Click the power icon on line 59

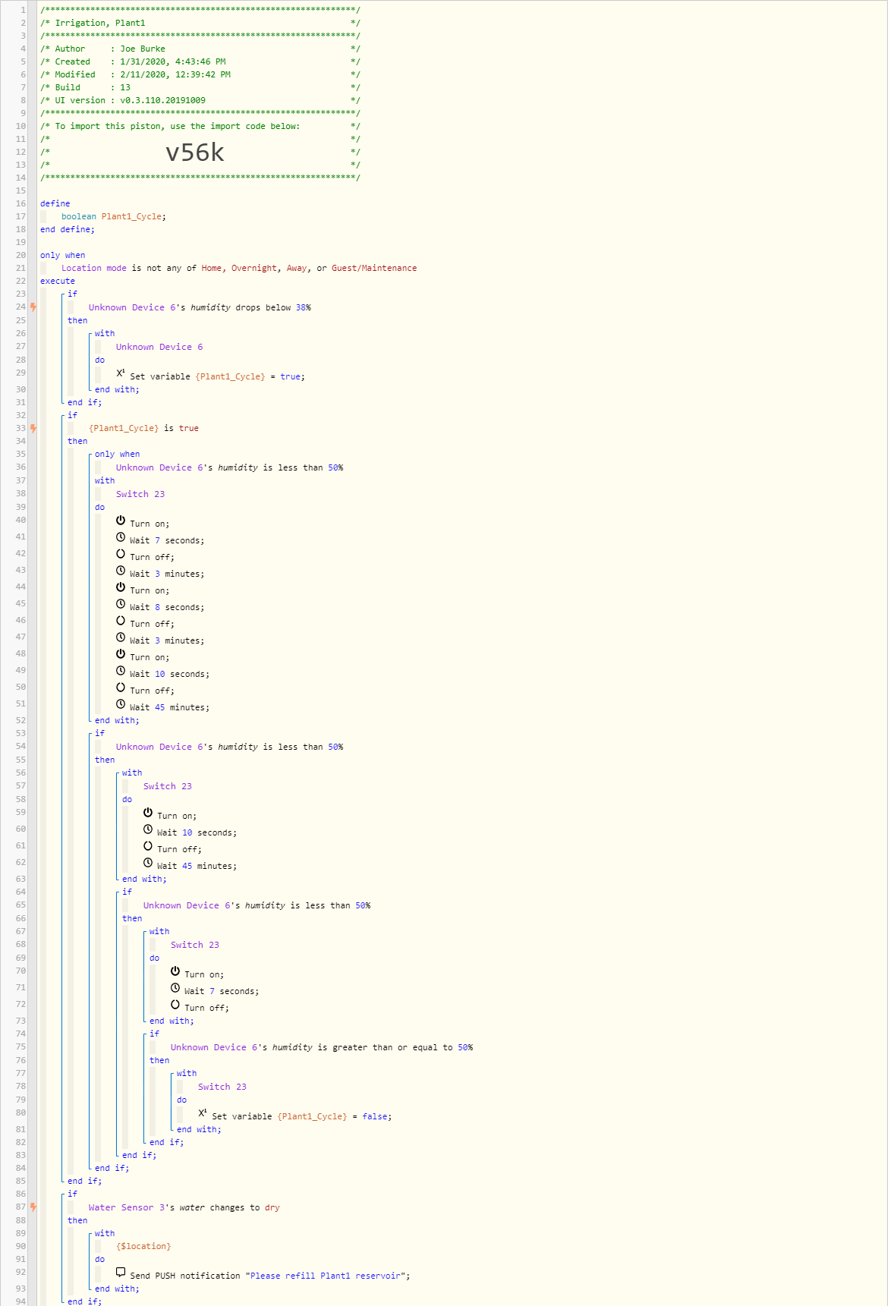148,813
